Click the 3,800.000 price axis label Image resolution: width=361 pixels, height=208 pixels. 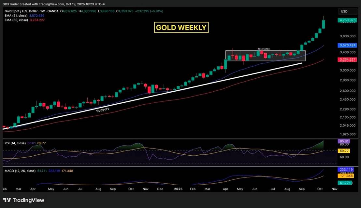coord(348,36)
